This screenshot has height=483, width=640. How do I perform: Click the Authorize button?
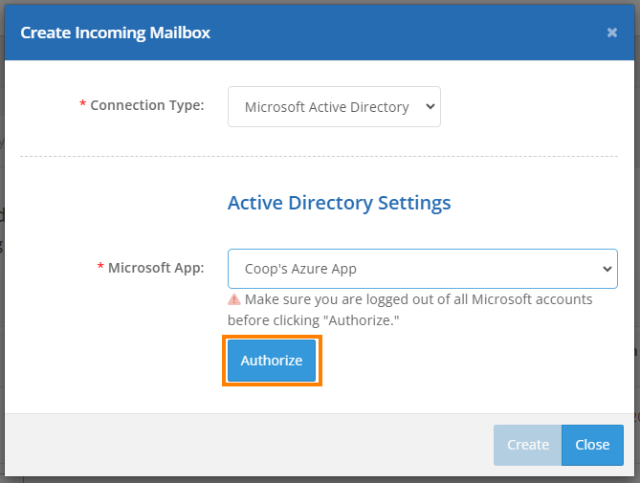coord(272,361)
